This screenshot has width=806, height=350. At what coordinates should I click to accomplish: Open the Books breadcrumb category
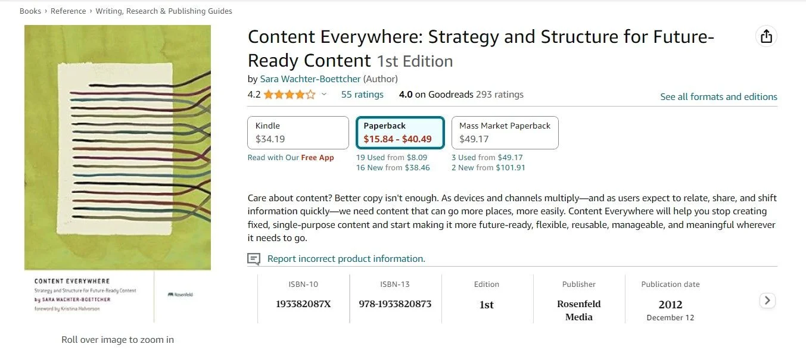point(30,11)
